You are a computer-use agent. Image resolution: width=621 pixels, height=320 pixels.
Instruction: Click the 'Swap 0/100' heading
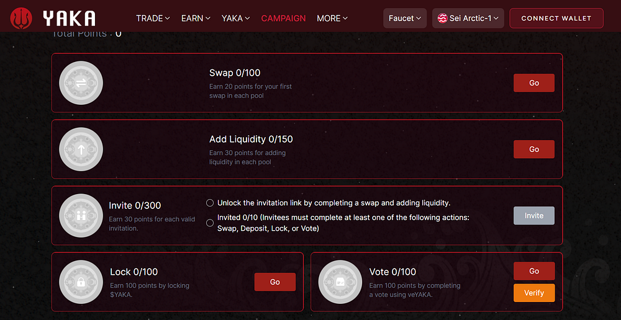235,73
